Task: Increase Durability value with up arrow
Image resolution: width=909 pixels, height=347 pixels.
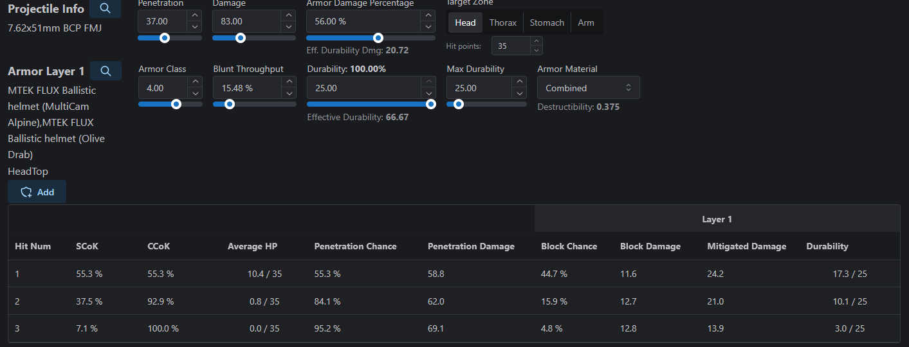Action: [x=428, y=82]
